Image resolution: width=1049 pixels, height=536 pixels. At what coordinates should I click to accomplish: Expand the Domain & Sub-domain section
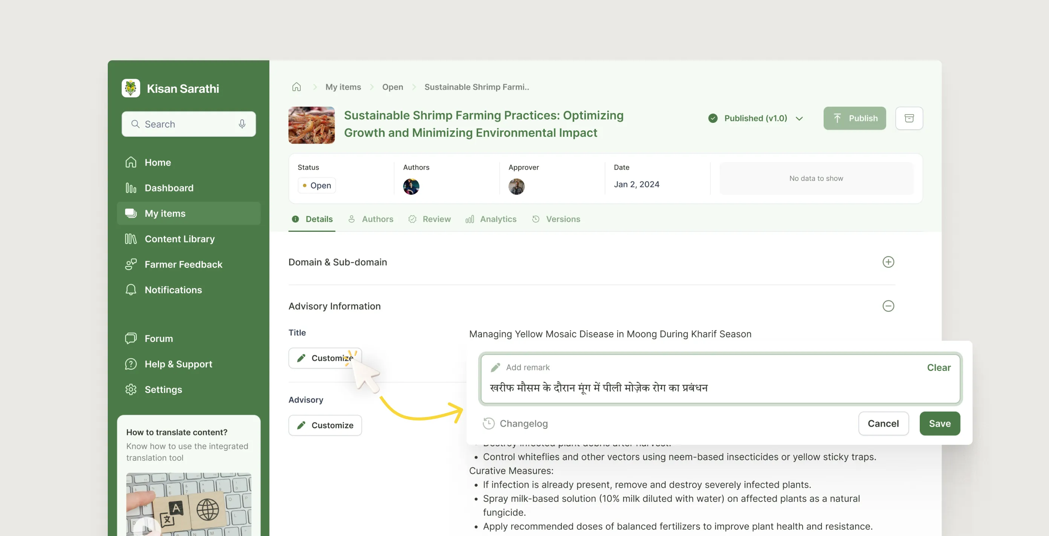[888, 262]
